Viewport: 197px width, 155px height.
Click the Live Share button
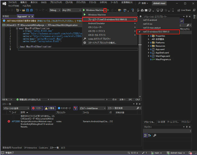(x=184, y=10)
